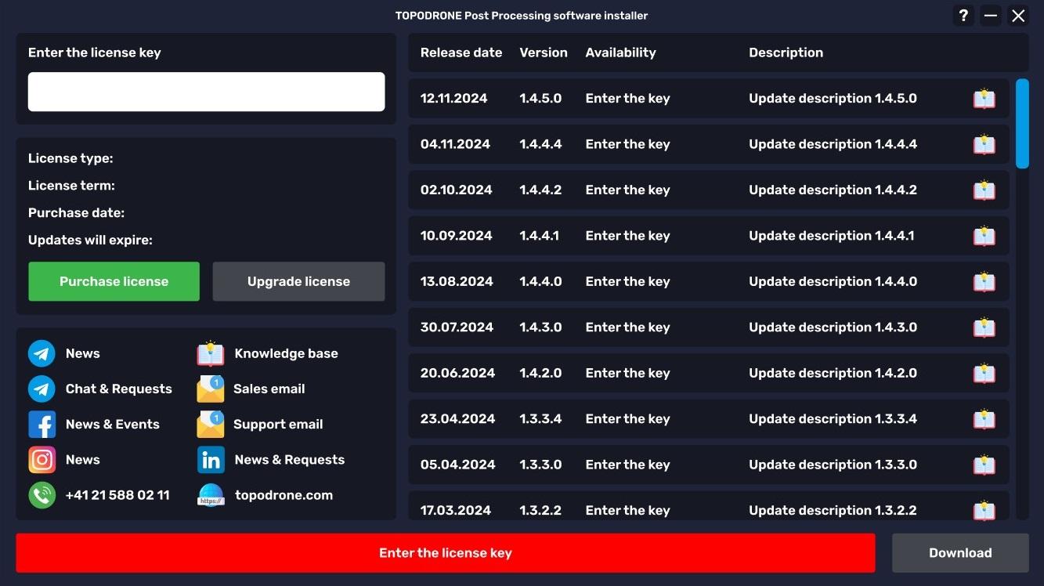Click the phone number +41 21 588 02 11
Viewport: 1044px width, 586px height.
pyautogui.click(x=117, y=495)
